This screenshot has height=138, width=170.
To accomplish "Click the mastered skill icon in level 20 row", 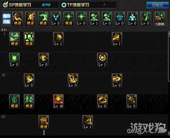I will click(x=44, y=122).
